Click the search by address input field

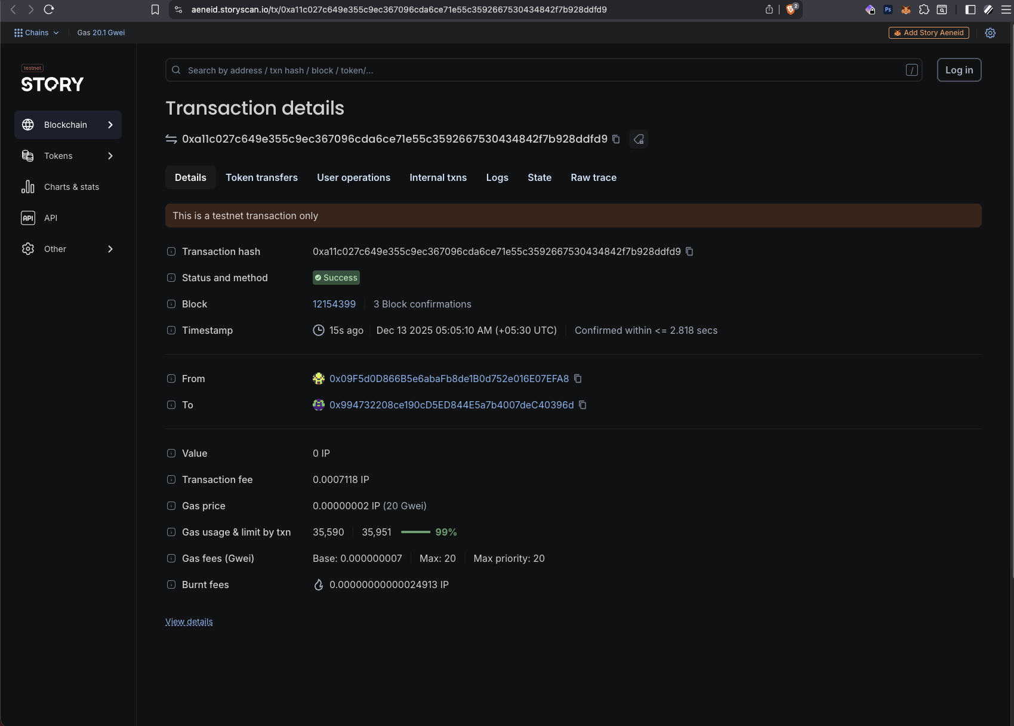pyautogui.click(x=544, y=70)
